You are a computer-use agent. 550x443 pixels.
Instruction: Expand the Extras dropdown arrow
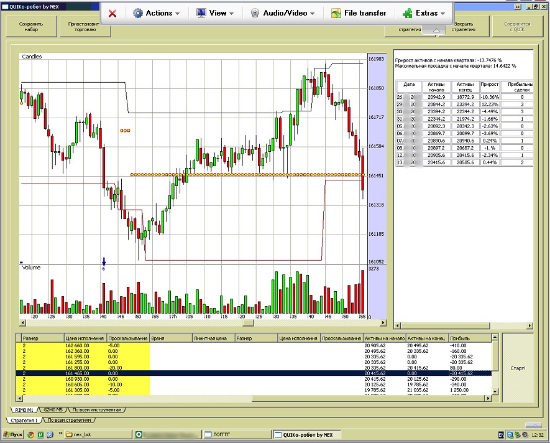(442, 14)
